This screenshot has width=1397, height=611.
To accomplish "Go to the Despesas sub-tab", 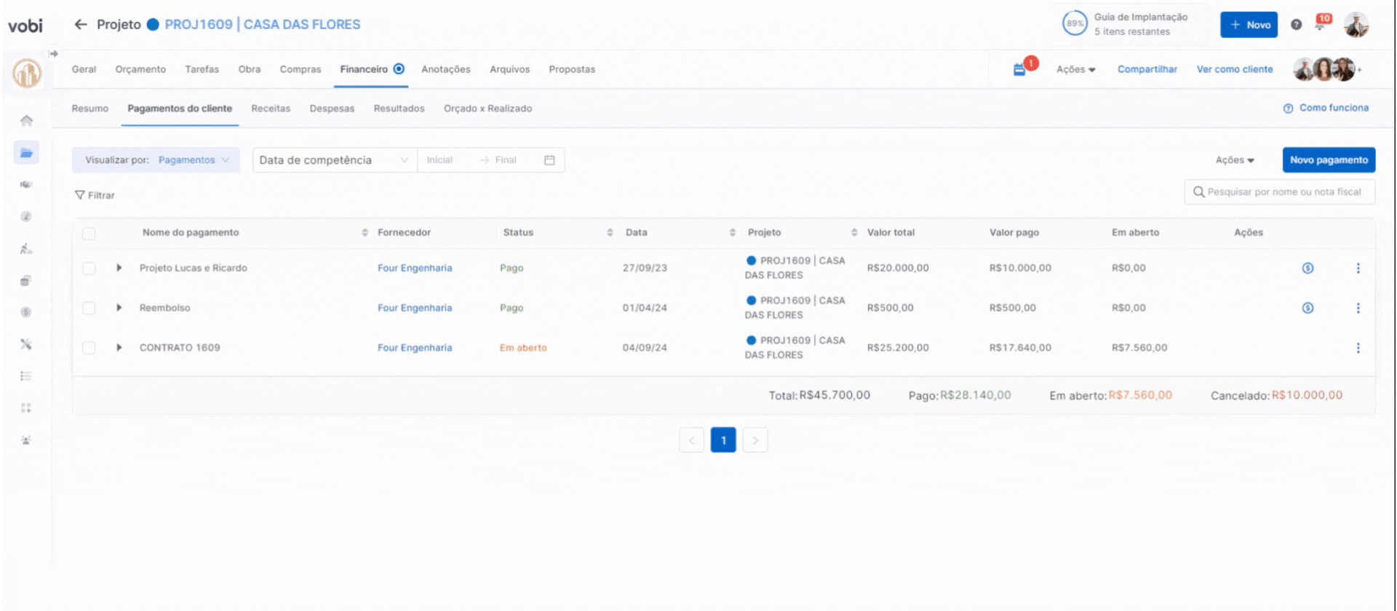I will pos(332,109).
